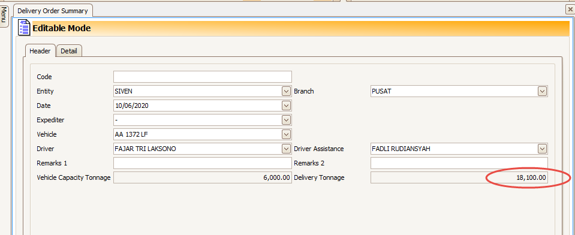Click the date value 10/06/2020
The width and height of the screenshot is (575, 235).
pos(132,106)
